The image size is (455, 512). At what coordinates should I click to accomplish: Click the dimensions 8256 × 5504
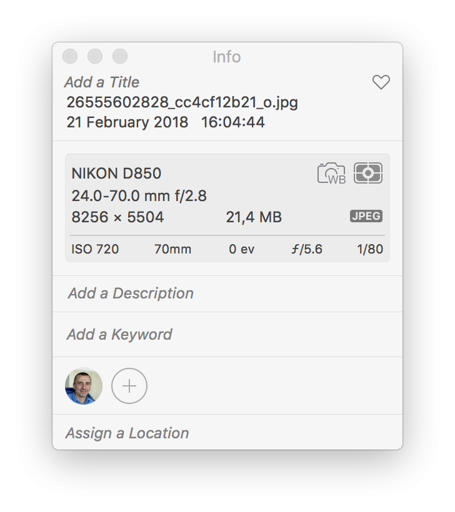point(117,217)
